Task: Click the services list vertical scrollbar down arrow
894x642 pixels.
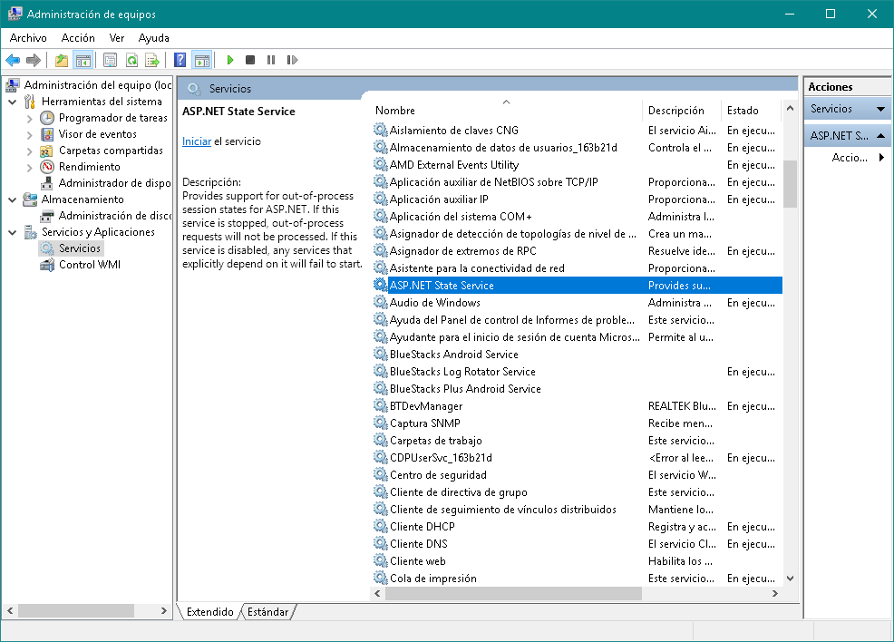Action: [x=790, y=578]
